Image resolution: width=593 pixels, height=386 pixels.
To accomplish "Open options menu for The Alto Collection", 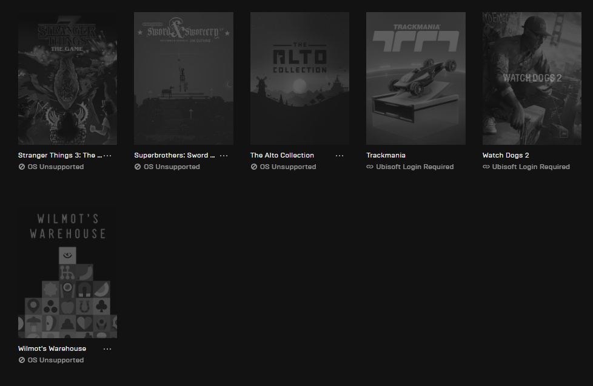I will coord(340,156).
